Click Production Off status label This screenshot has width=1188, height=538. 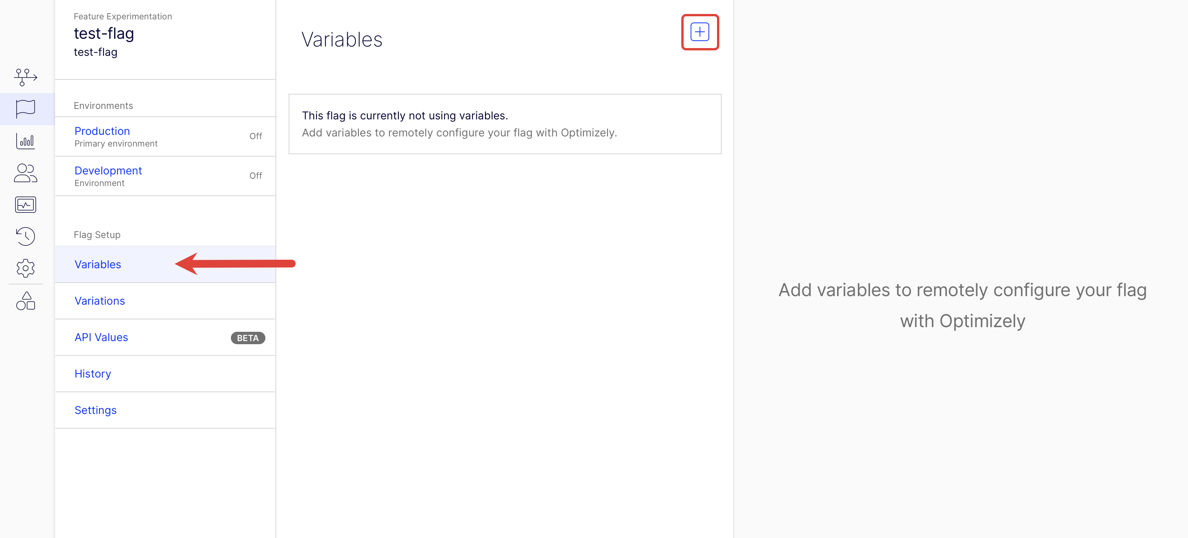tap(256, 136)
